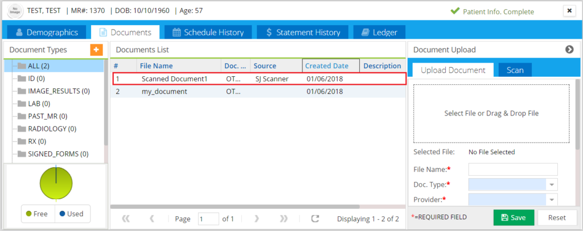This screenshot has width=583, height=231.
Task: Click the RX folder icon
Action: pyautogui.click(x=22, y=142)
